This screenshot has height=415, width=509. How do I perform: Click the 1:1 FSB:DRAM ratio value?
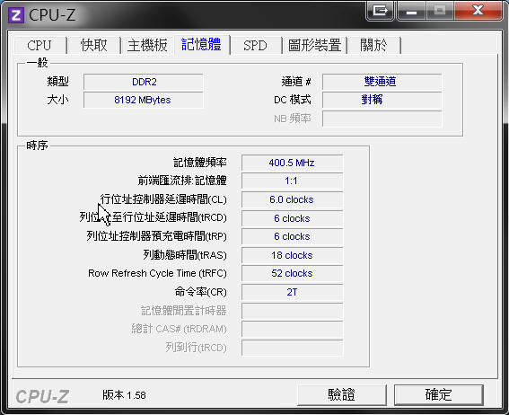(292, 181)
